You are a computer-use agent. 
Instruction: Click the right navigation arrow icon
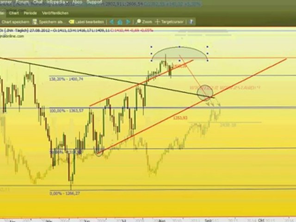(x=128, y=21)
